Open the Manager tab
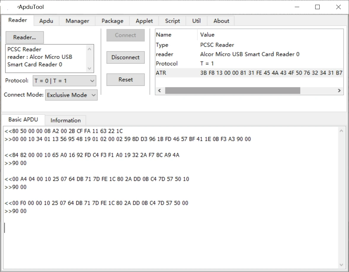 pos(77,21)
